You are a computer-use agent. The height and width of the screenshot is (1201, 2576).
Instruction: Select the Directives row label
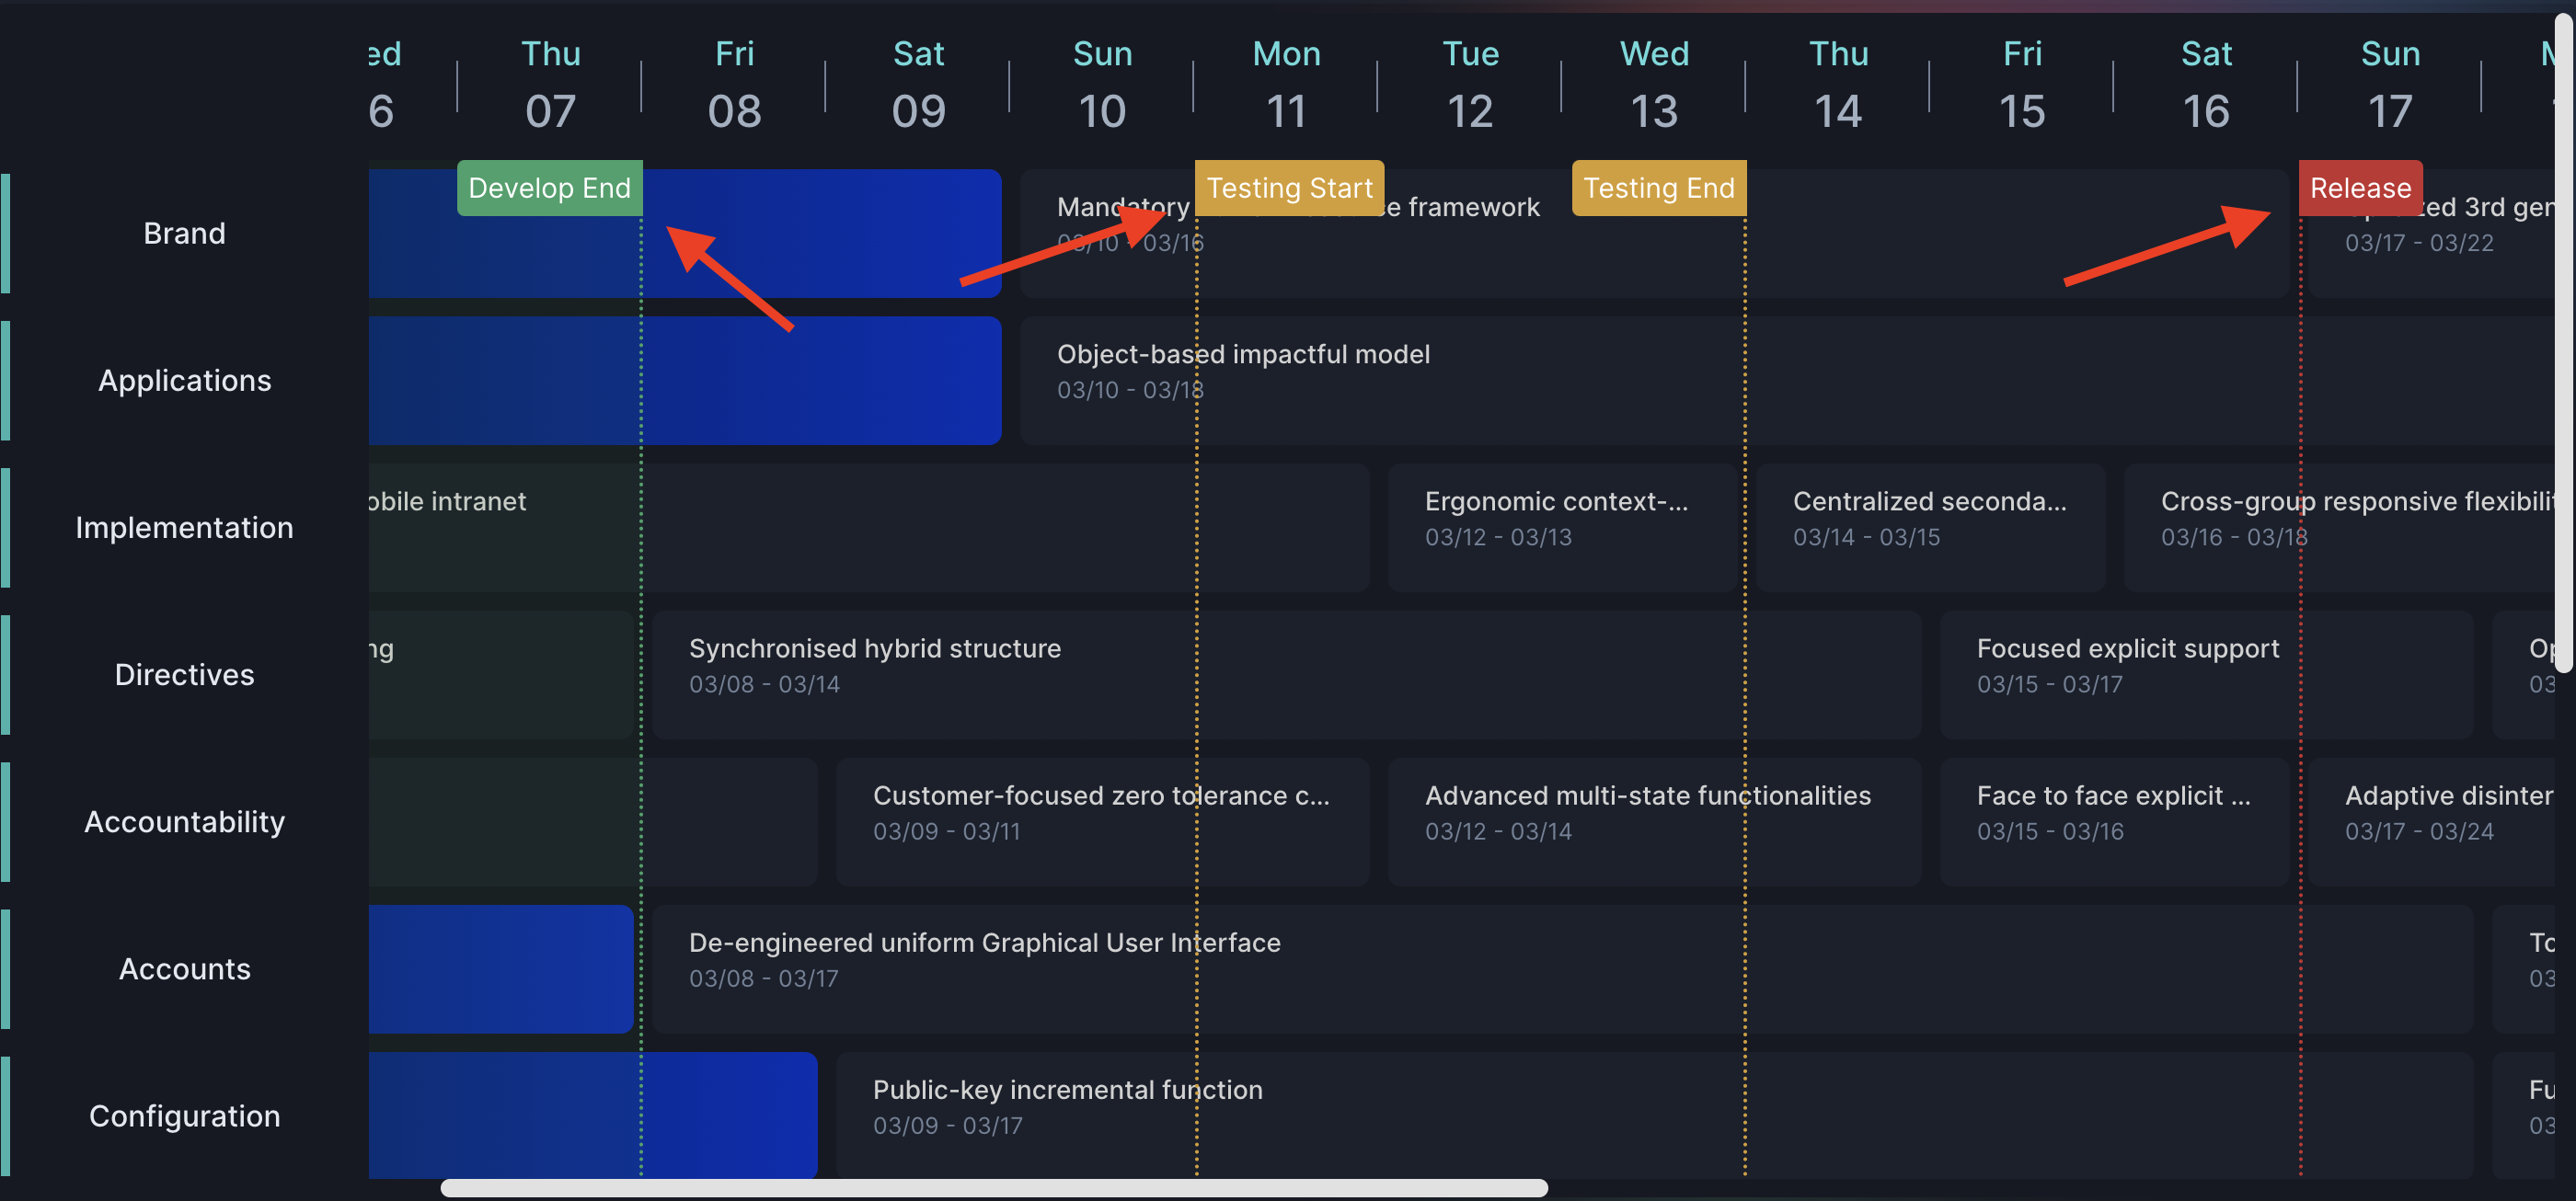[x=184, y=674]
